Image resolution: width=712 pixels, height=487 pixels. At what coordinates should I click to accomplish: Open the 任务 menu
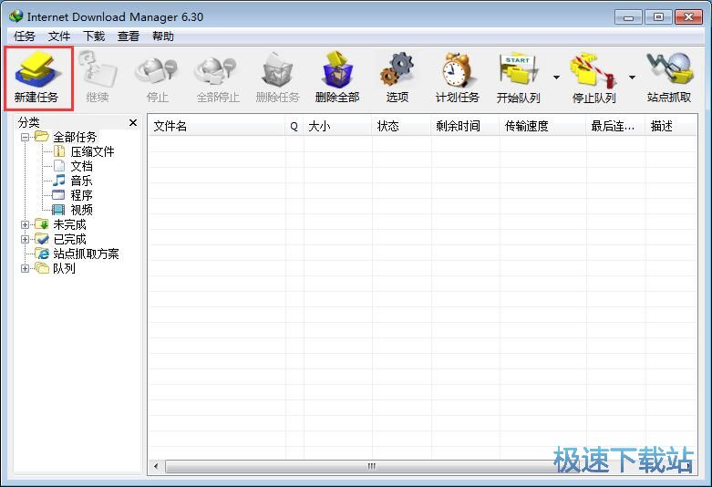click(24, 36)
